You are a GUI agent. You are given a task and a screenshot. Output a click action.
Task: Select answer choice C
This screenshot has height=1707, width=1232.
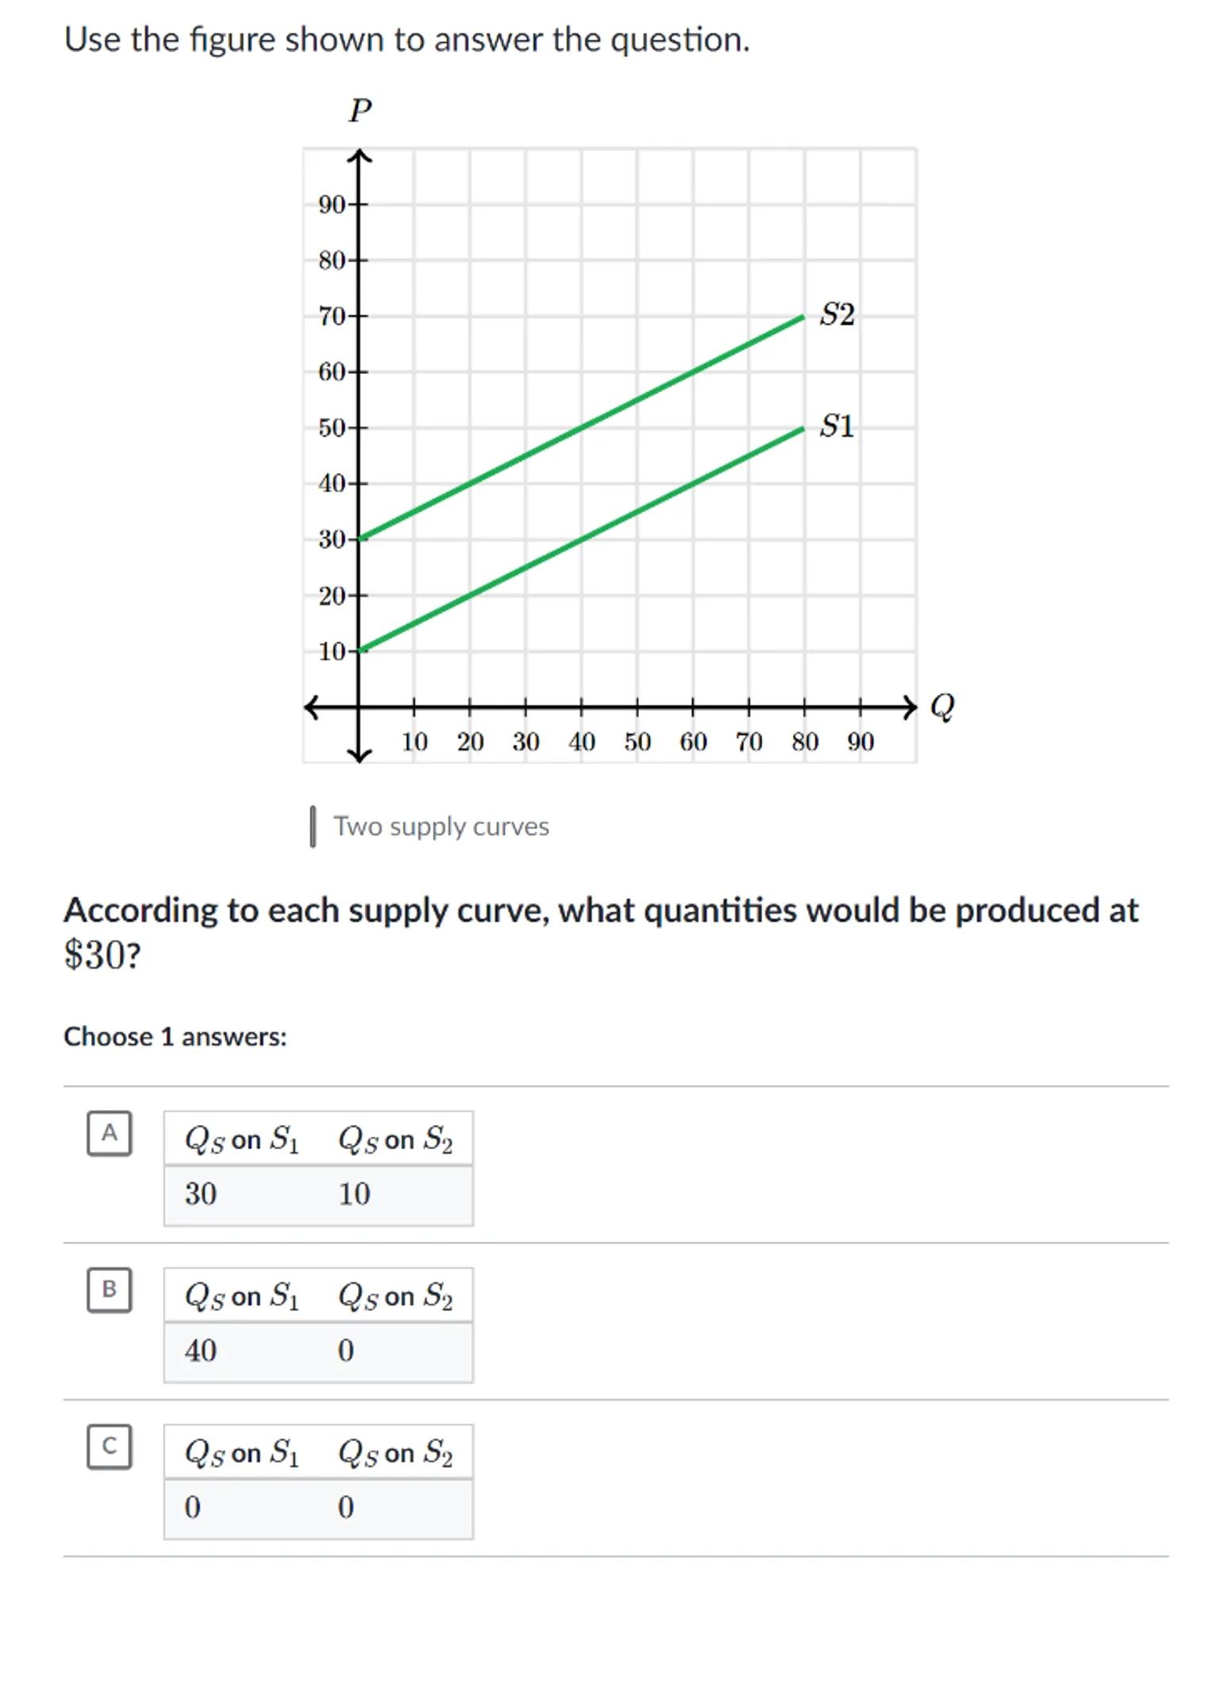click(x=110, y=1446)
